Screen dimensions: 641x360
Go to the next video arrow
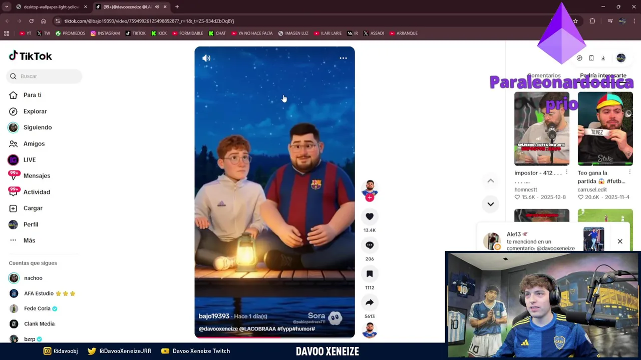point(491,204)
